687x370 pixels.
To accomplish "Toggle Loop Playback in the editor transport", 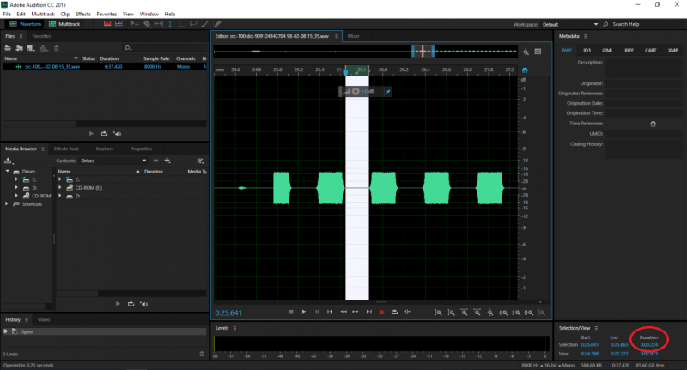I will [x=394, y=312].
